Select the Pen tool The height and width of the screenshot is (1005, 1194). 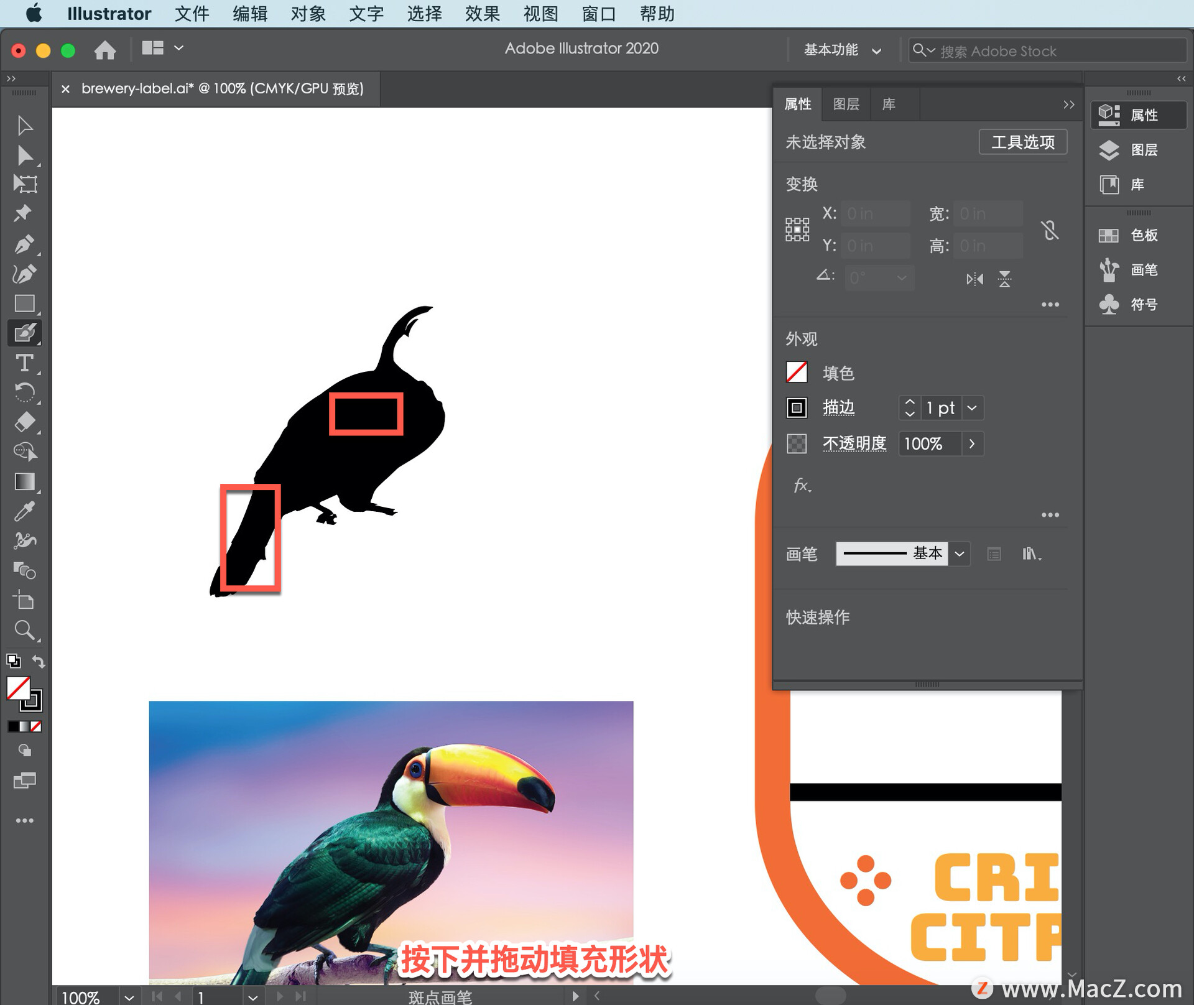tap(24, 244)
